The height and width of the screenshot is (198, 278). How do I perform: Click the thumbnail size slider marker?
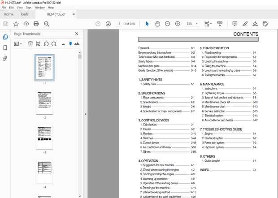pyautogui.click(x=70, y=43)
